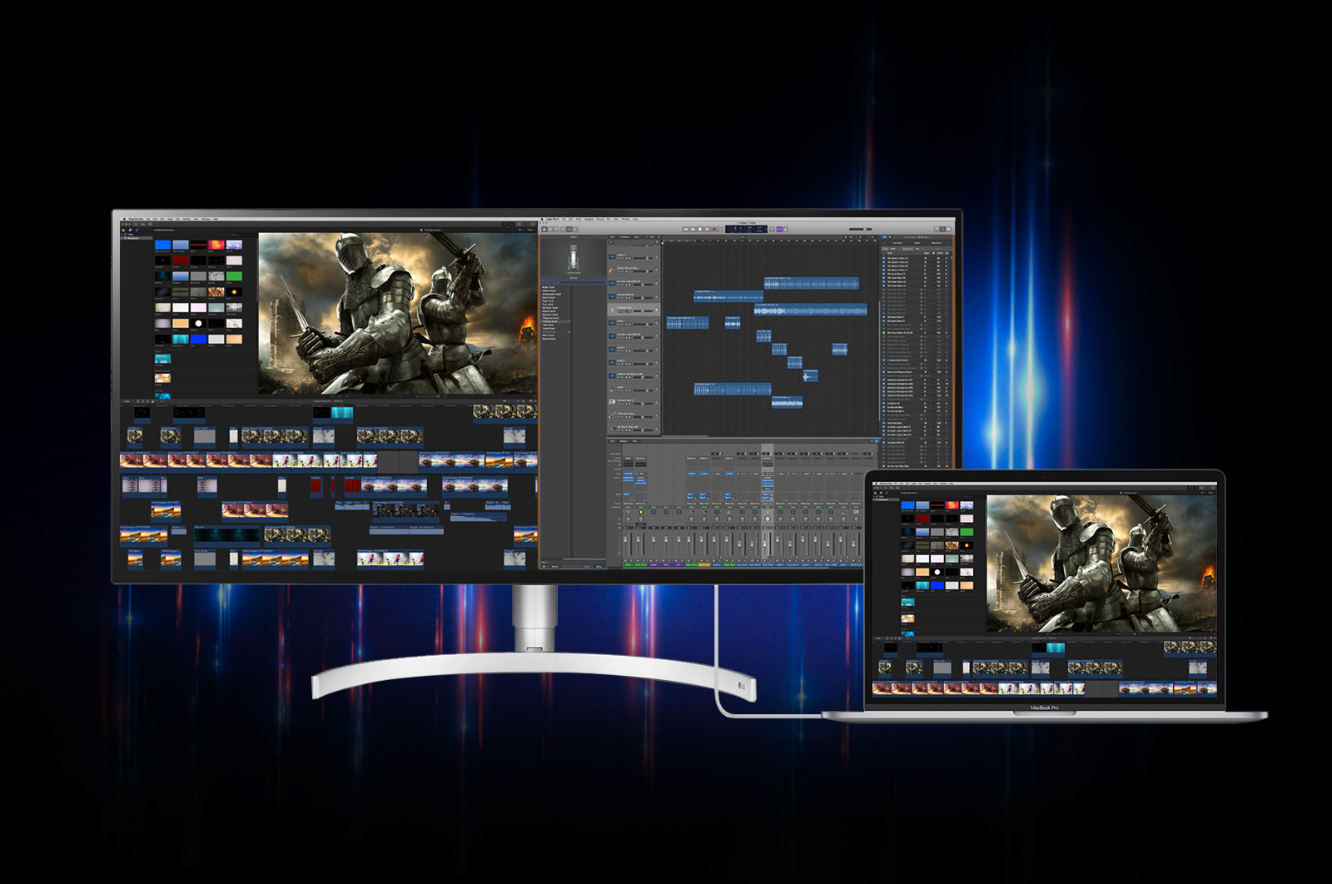Screen dimensions: 1332x884
Task: Adjust the highlighted Logic track's volume slider
Action: [643, 311]
